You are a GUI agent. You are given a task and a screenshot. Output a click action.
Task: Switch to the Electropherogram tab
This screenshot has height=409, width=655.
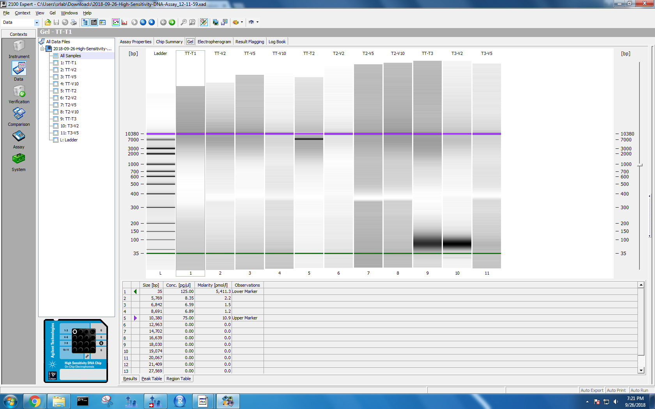[214, 42]
